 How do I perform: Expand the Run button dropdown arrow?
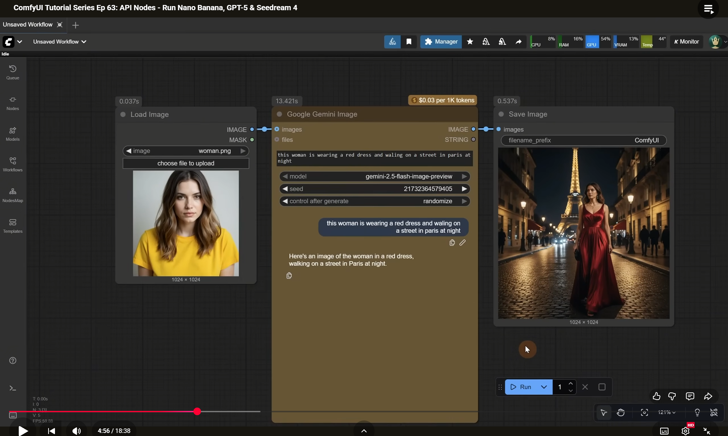(544, 387)
